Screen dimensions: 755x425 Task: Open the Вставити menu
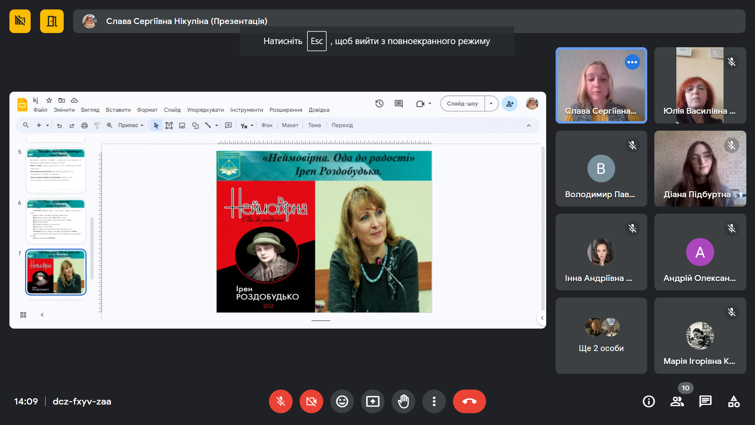[x=118, y=110]
